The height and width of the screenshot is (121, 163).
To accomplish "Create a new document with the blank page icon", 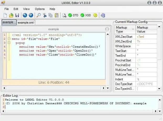I will 5,15.
